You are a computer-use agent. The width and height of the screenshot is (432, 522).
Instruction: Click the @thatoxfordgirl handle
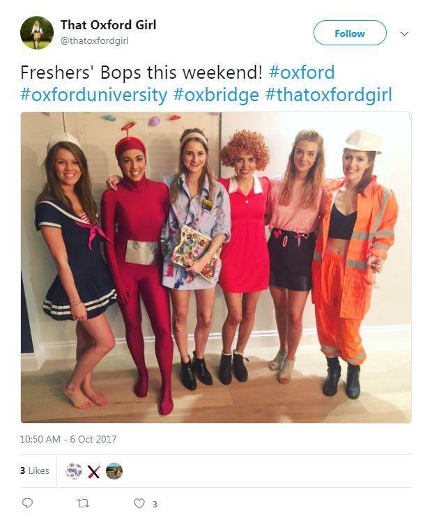94,40
